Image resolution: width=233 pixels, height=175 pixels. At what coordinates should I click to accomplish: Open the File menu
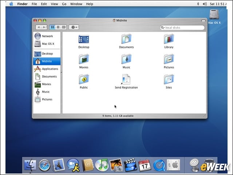34,4
